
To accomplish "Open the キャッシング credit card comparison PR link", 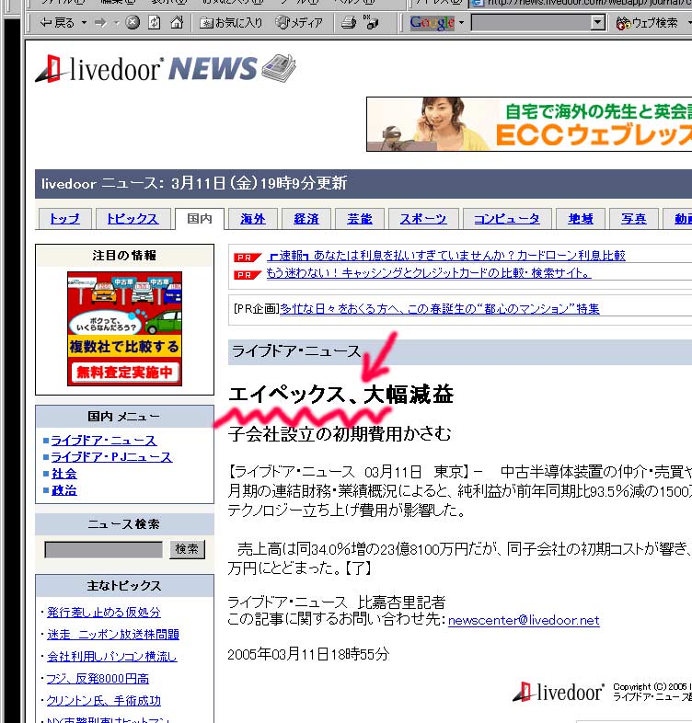I will (x=429, y=273).
